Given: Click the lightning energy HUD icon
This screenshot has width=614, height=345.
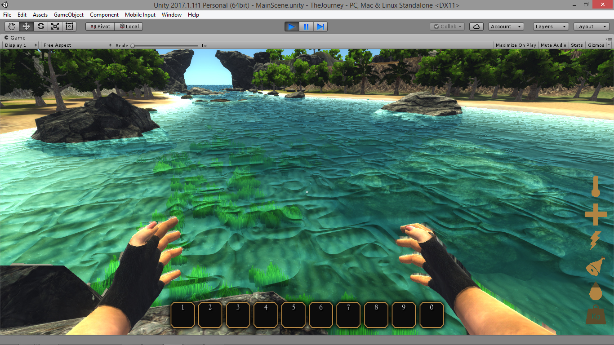Looking at the screenshot, I should point(595,240).
